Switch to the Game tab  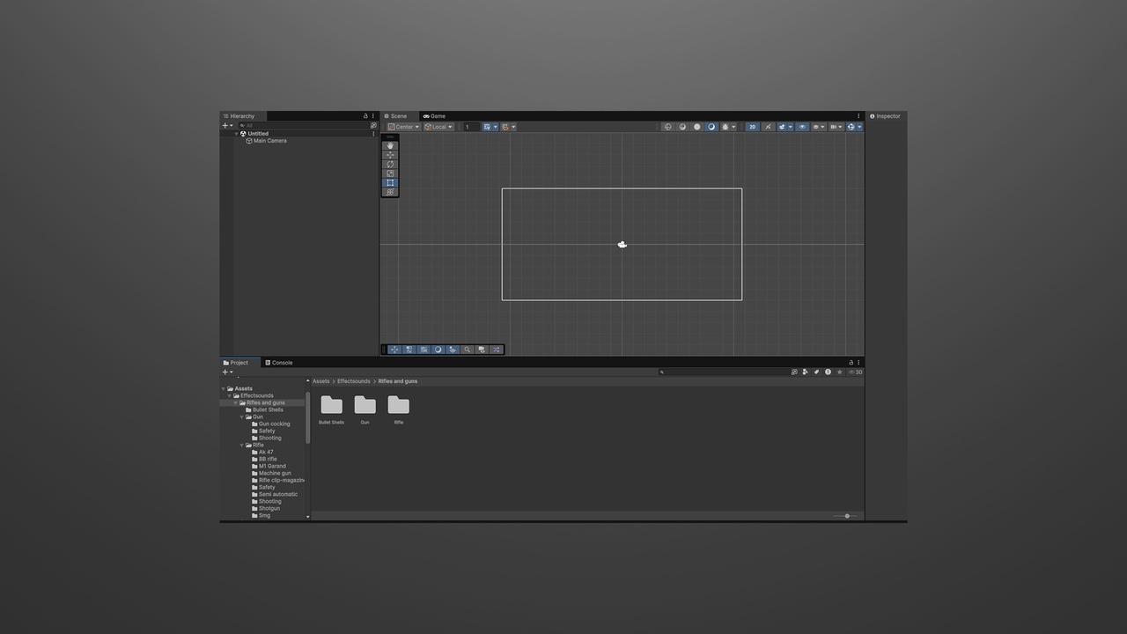pos(434,116)
